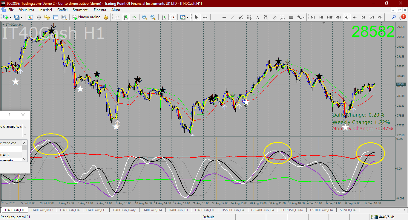This screenshot has height=220, width=408.
Task: Toggle chart auto scroll
Action: click(x=164, y=17)
